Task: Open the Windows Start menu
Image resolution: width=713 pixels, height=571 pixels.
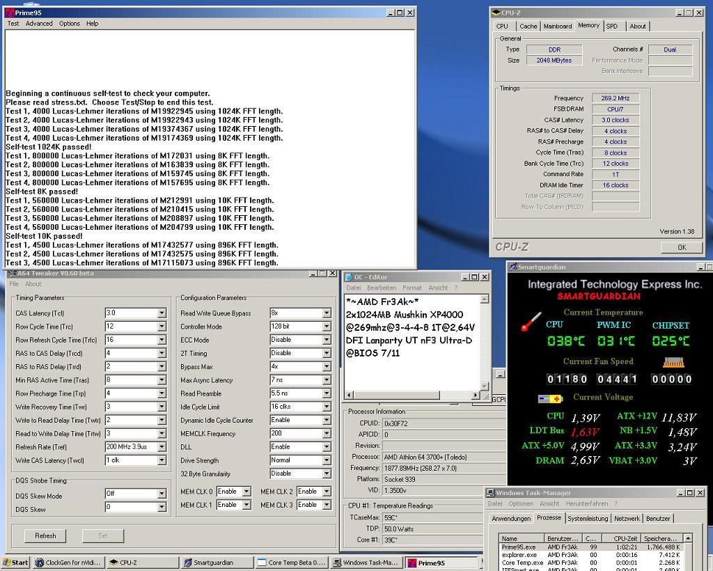Action: click(x=15, y=563)
